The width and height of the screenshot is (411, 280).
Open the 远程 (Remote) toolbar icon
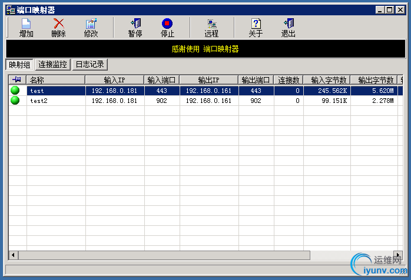coord(212,24)
